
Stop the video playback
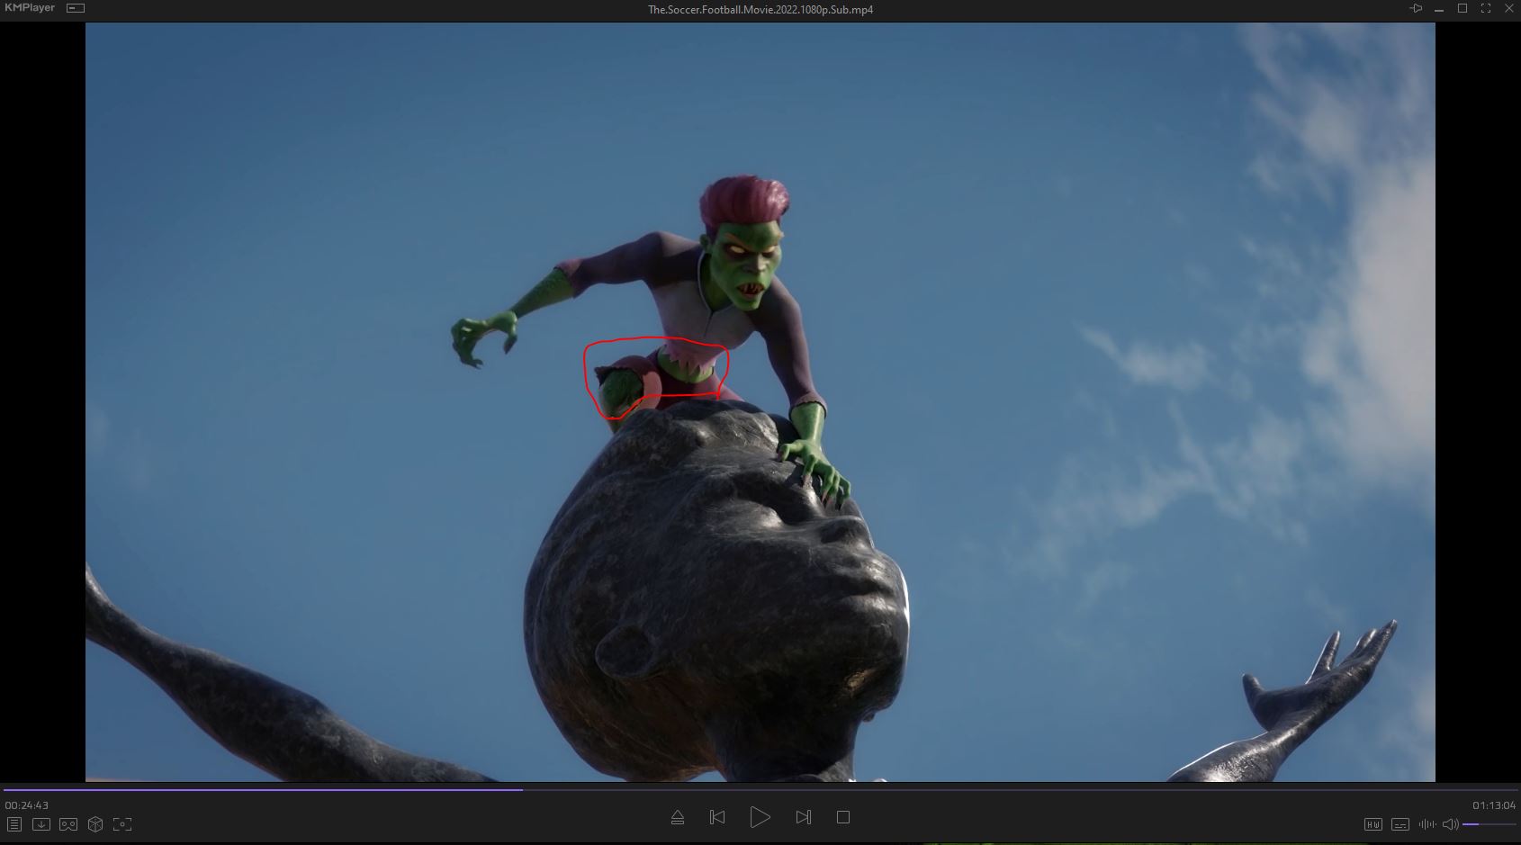(x=843, y=817)
